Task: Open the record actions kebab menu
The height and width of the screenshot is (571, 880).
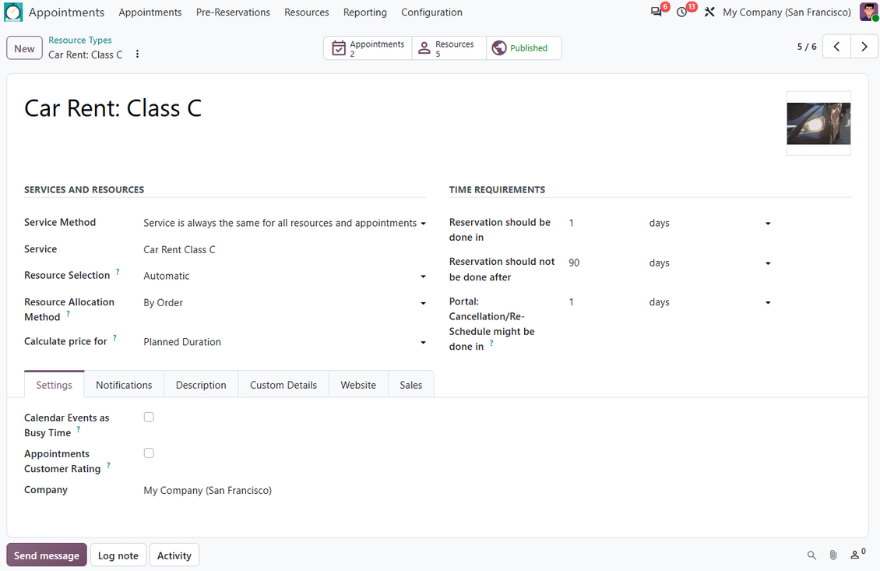Action: point(137,54)
